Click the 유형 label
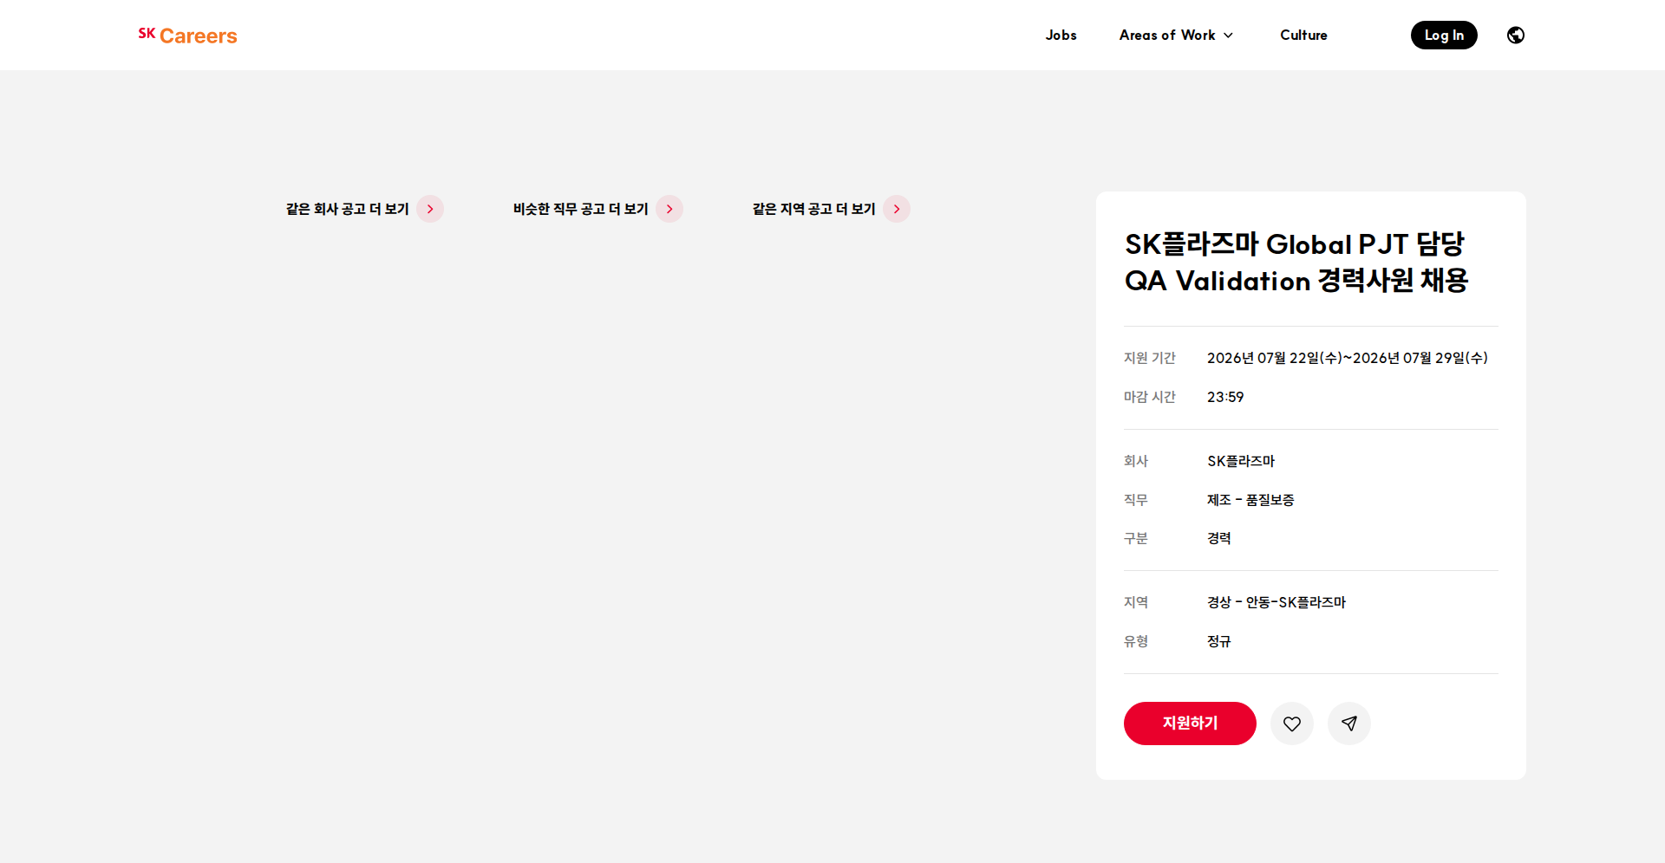The image size is (1665, 863). pos(1136,641)
